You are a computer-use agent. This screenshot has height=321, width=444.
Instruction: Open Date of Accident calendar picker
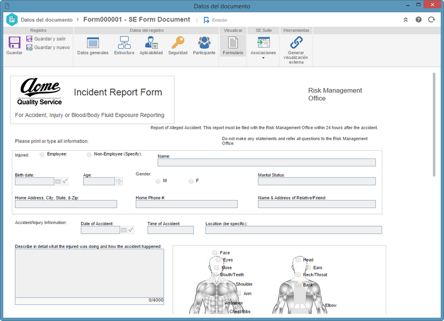click(124, 230)
